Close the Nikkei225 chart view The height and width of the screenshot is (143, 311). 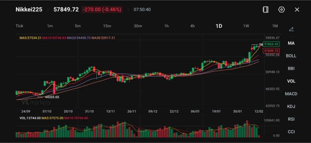coord(297,10)
